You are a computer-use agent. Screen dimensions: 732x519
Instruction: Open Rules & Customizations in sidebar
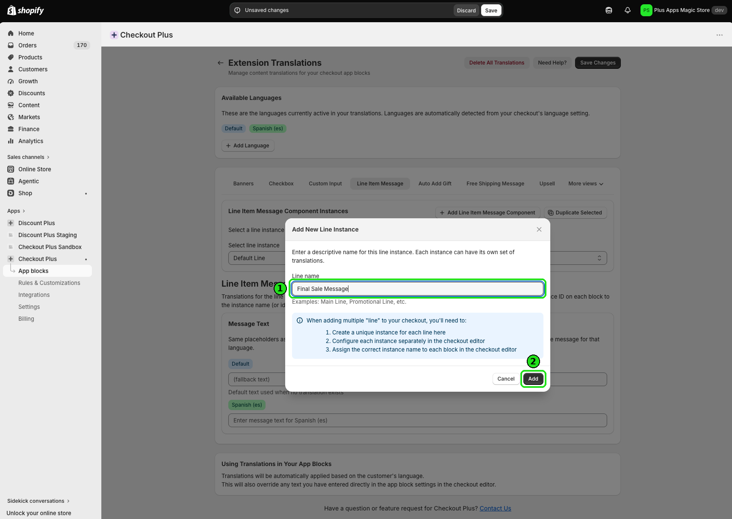(x=49, y=283)
